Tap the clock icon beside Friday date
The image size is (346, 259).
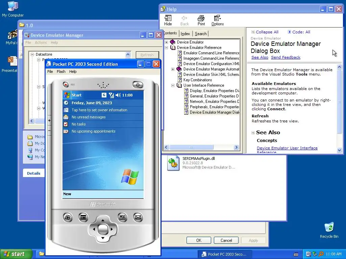pyautogui.click(x=66, y=103)
